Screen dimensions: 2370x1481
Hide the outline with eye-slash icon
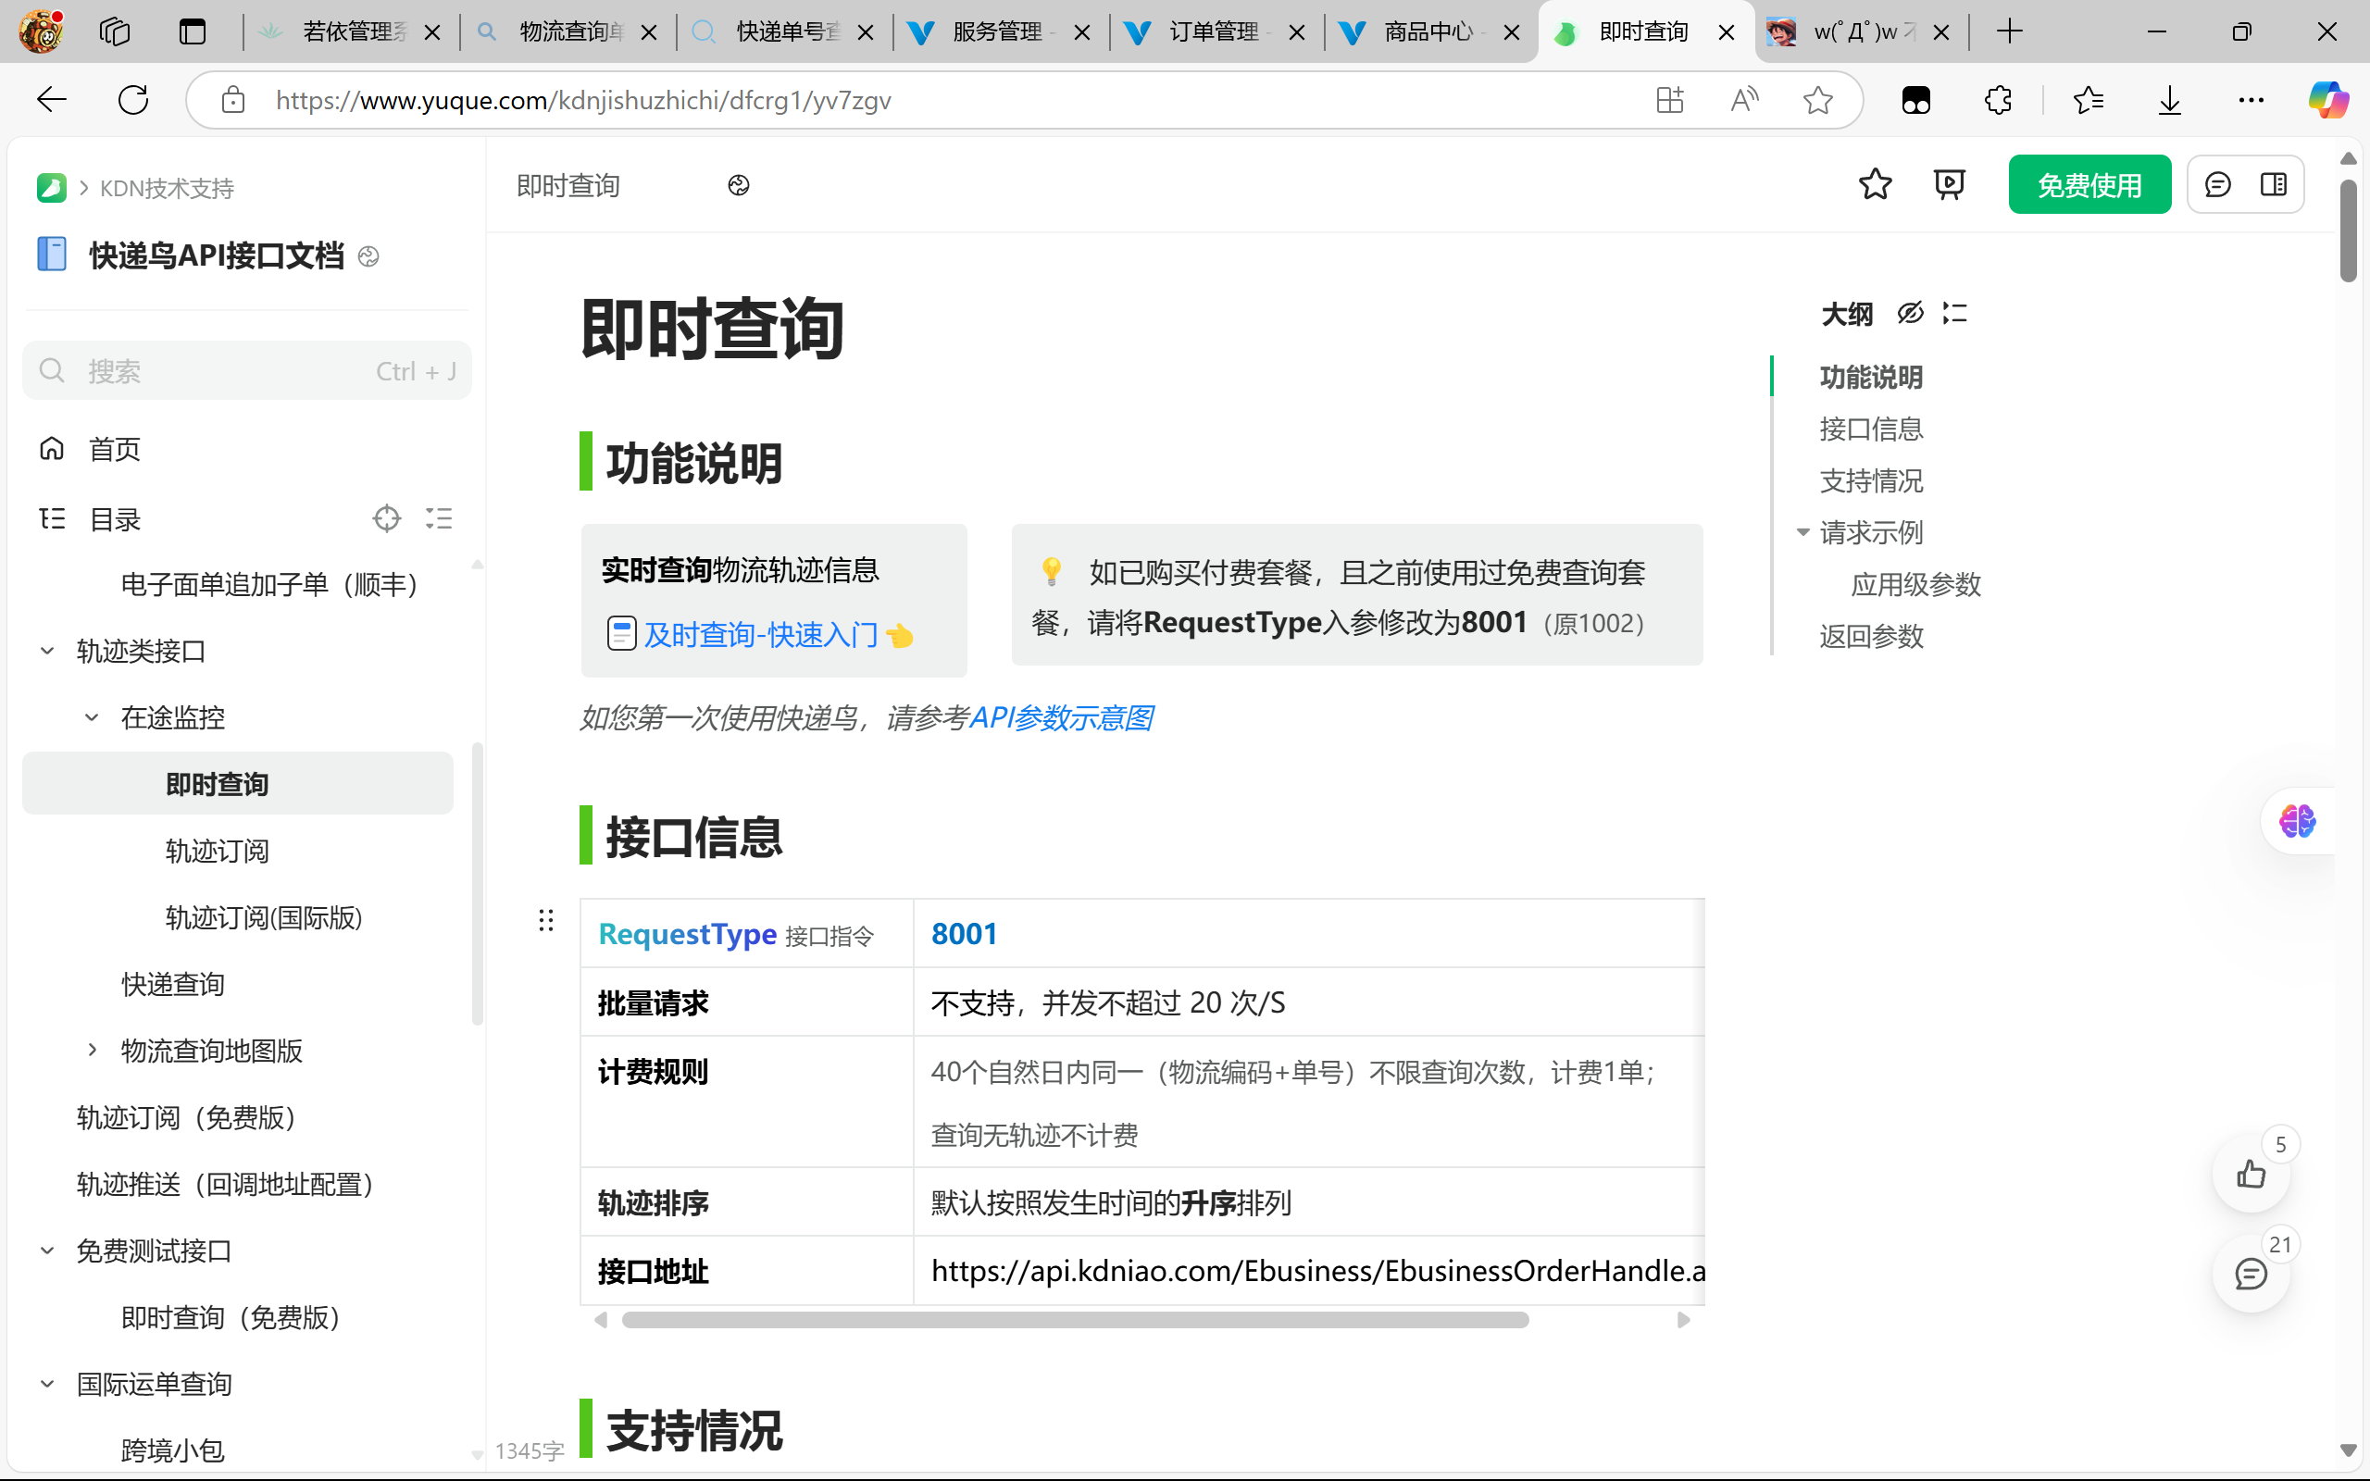[x=1910, y=314]
